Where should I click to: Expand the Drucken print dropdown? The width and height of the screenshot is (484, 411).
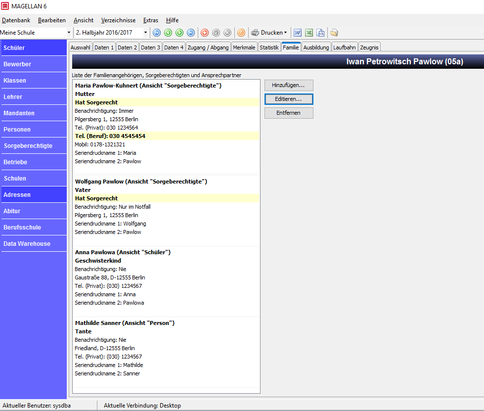pyautogui.click(x=285, y=33)
